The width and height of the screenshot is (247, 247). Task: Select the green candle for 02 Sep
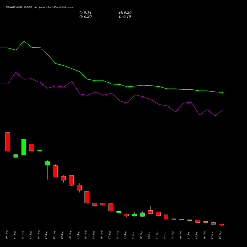click(x=142, y=215)
